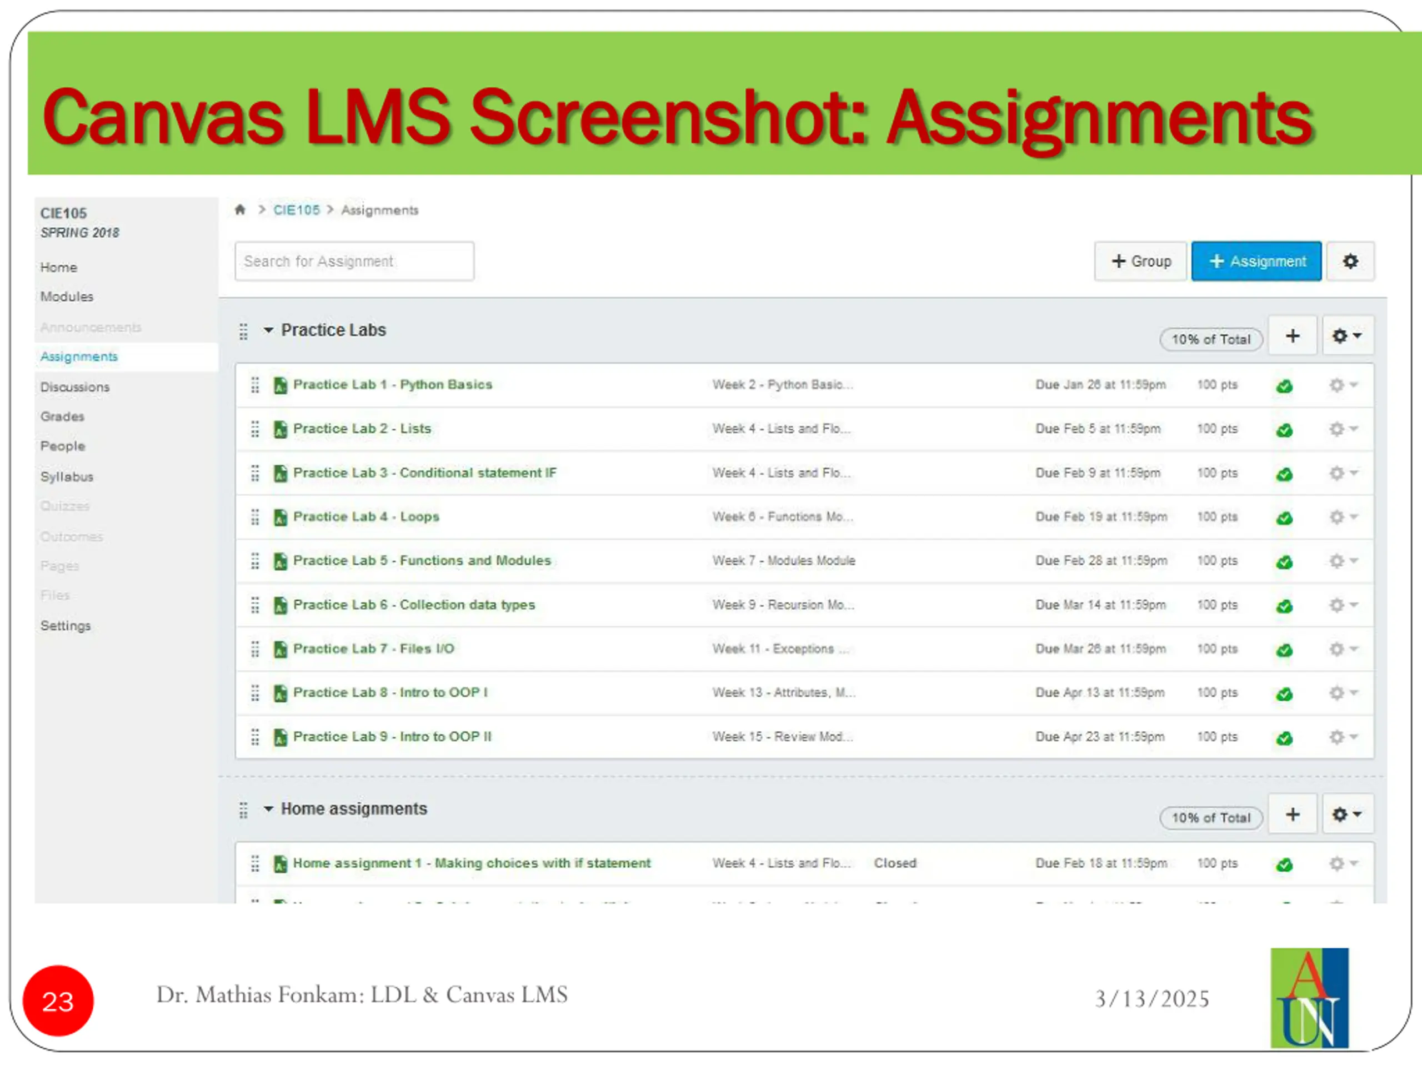Click drag handle of Practice Lab 3 row
Viewport: 1422px width, 1066px height.
(x=255, y=473)
